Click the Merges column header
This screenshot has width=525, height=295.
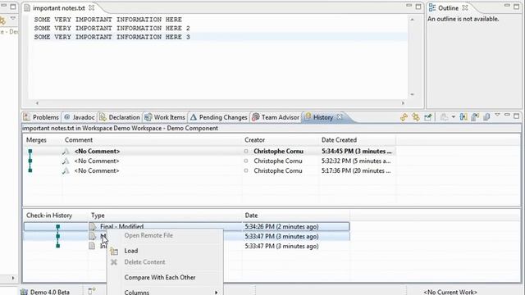tap(36, 140)
